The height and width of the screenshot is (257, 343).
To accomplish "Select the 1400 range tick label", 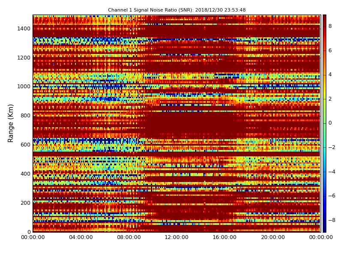I will [24, 29].
